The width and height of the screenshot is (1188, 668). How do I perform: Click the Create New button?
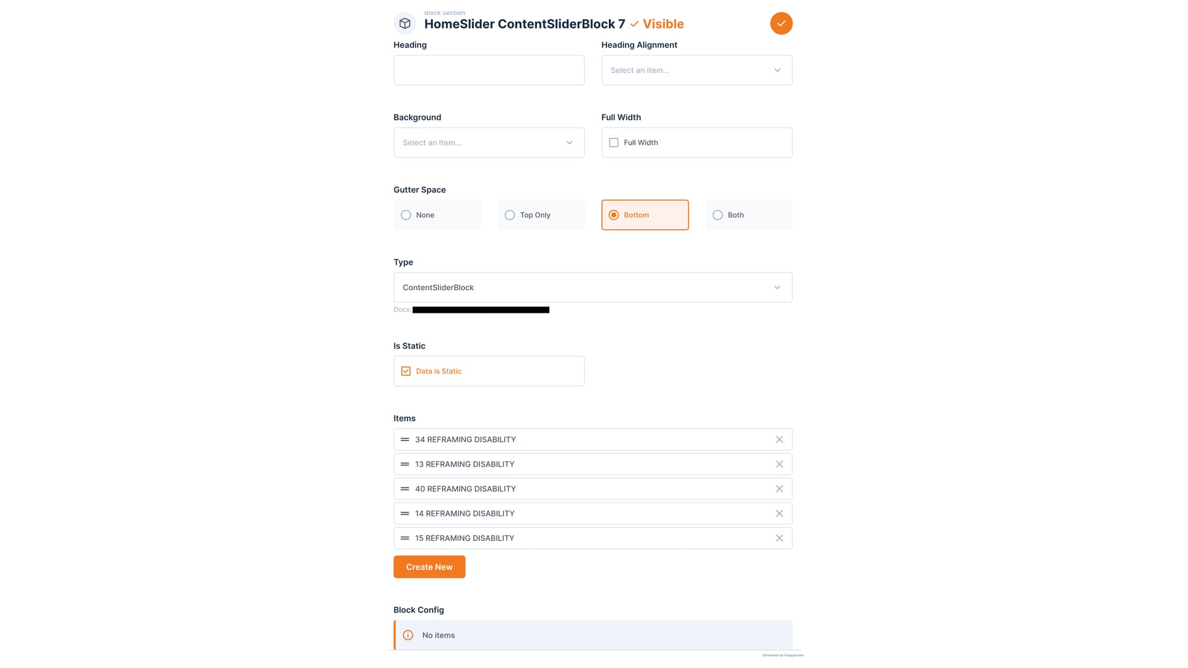tap(429, 566)
